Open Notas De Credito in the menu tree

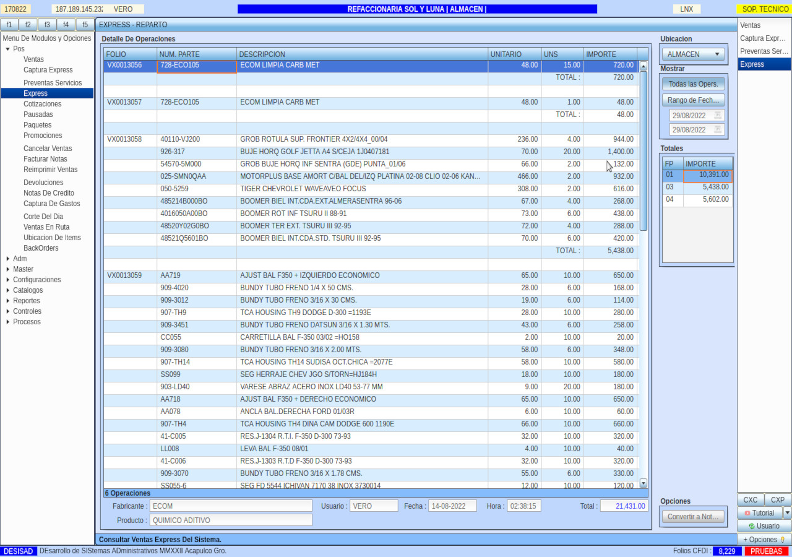click(x=49, y=193)
